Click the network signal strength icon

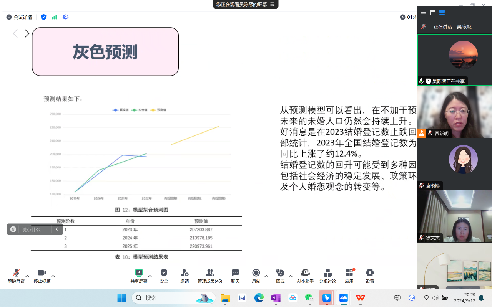point(54,17)
